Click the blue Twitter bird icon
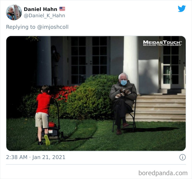 tap(182, 8)
